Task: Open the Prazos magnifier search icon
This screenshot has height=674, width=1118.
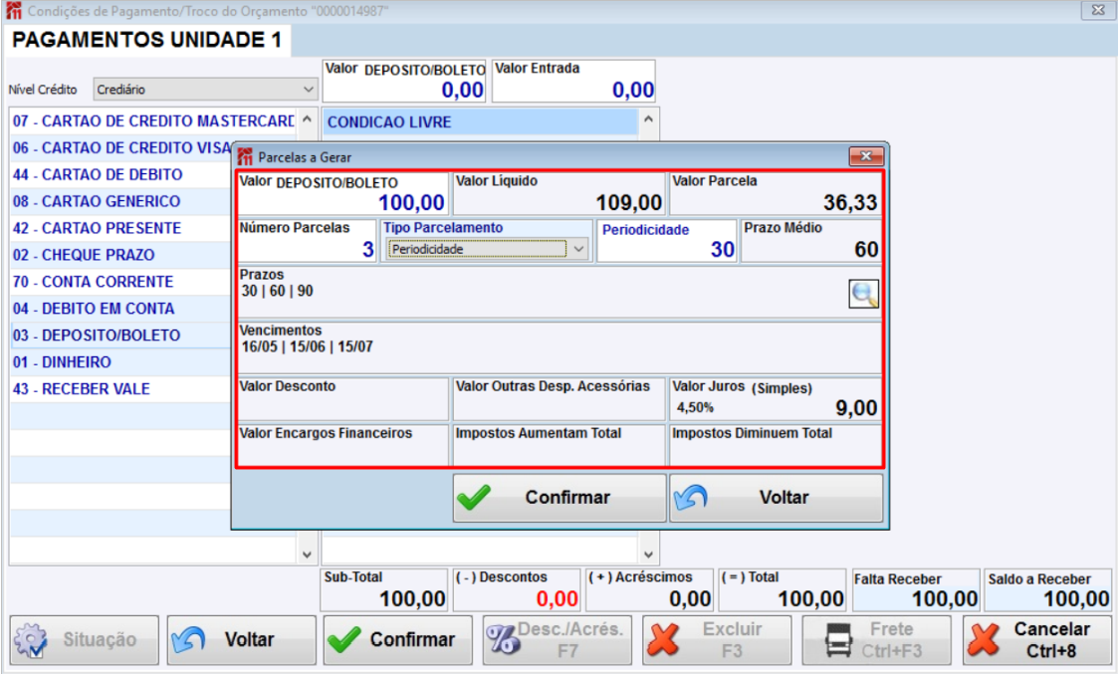Action: (863, 294)
